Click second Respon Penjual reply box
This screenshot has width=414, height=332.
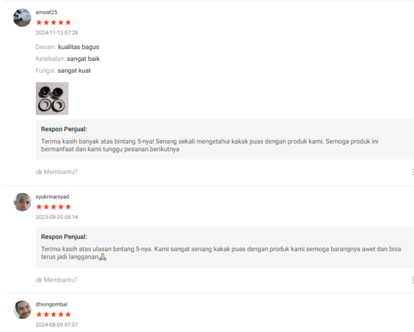pyautogui.click(x=225, y=247)
